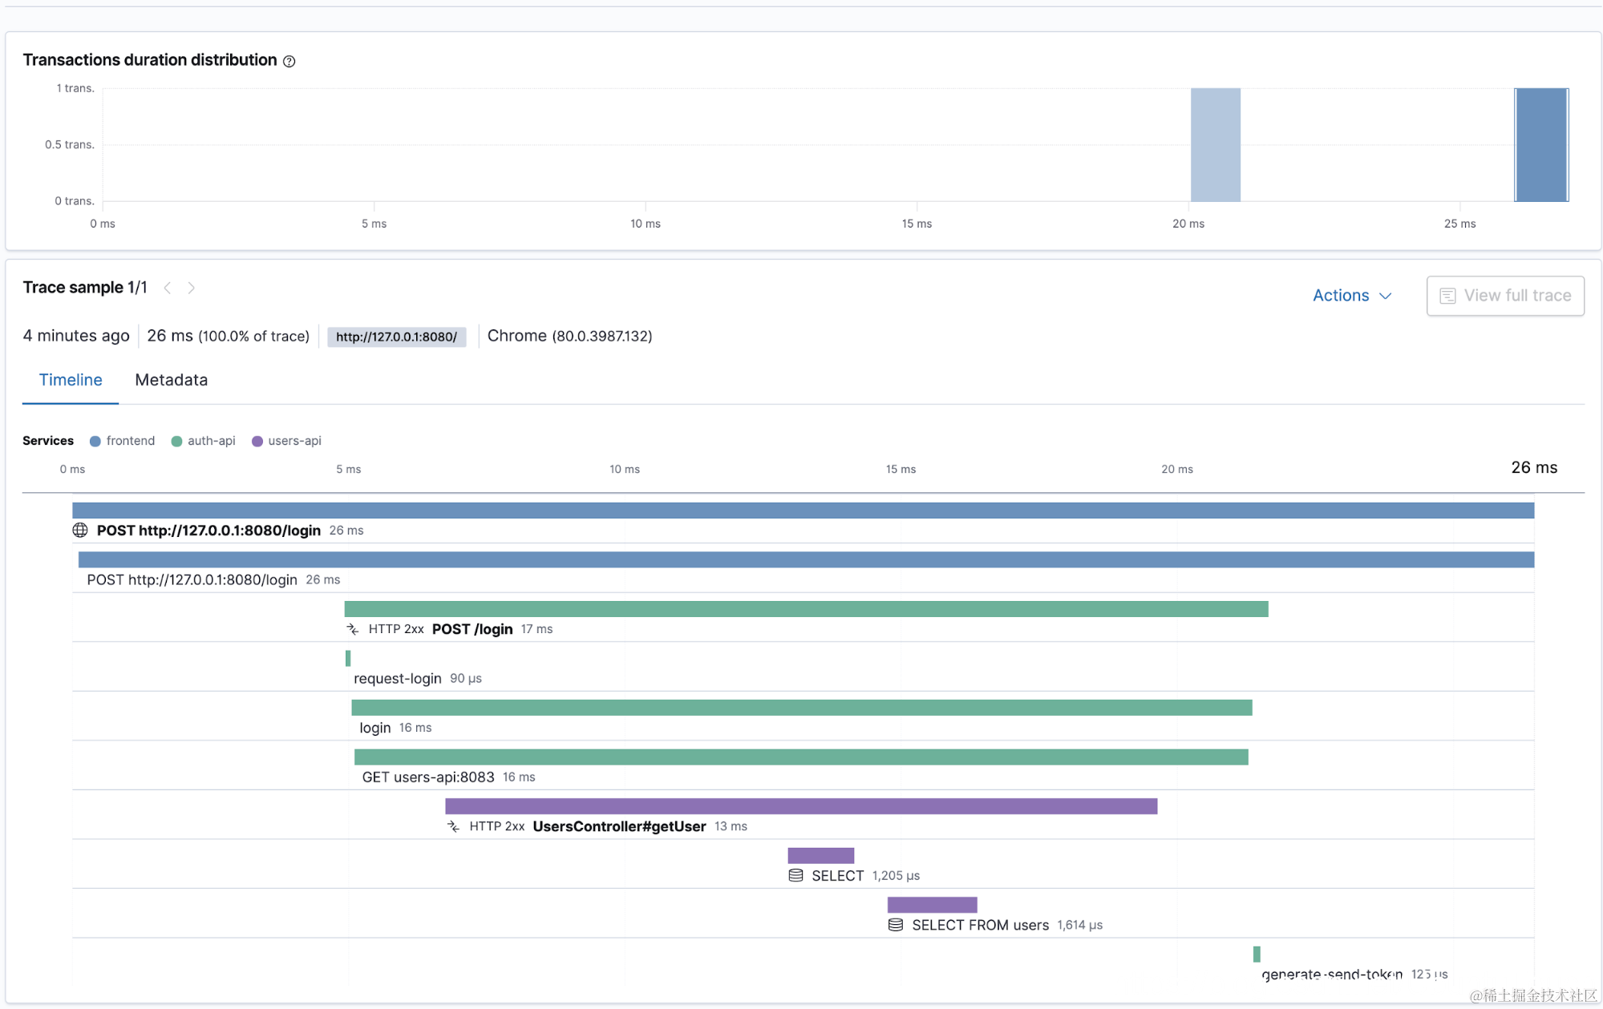Screen dimensions: 1603x1009
Task: Click the globe icon beside POST login transaction
Action: [x=80, y=530]
